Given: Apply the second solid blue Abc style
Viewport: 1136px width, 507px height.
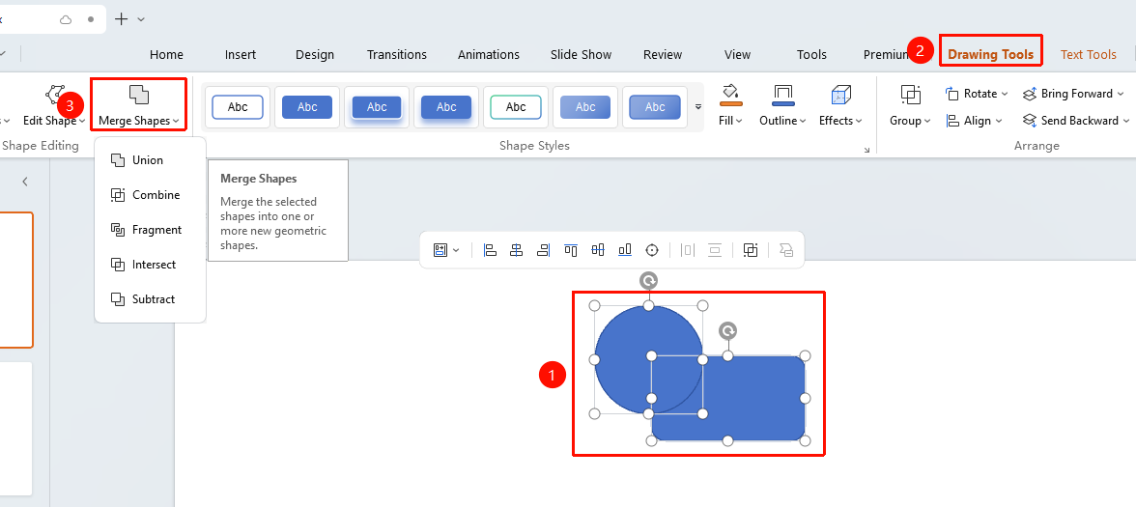Looking at the screenshot, I should pyautogui.click(x=307, y=107).
